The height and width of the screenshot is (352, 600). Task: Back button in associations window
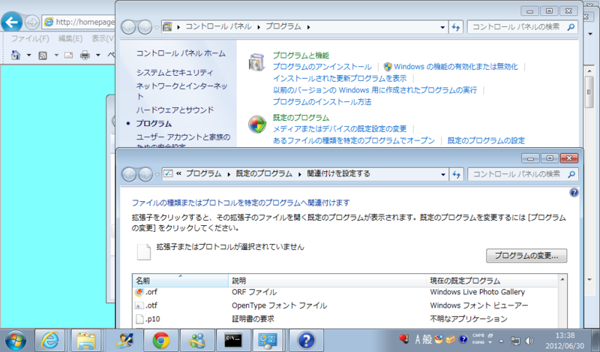click(x=129, y=175)
